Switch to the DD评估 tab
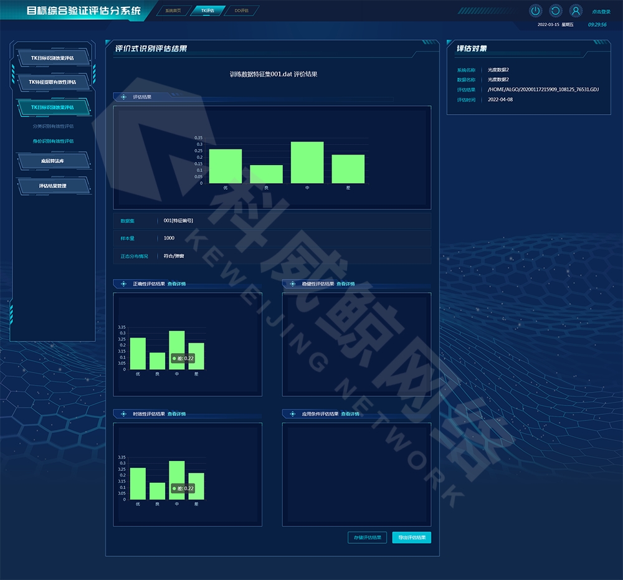 (241, 11)
